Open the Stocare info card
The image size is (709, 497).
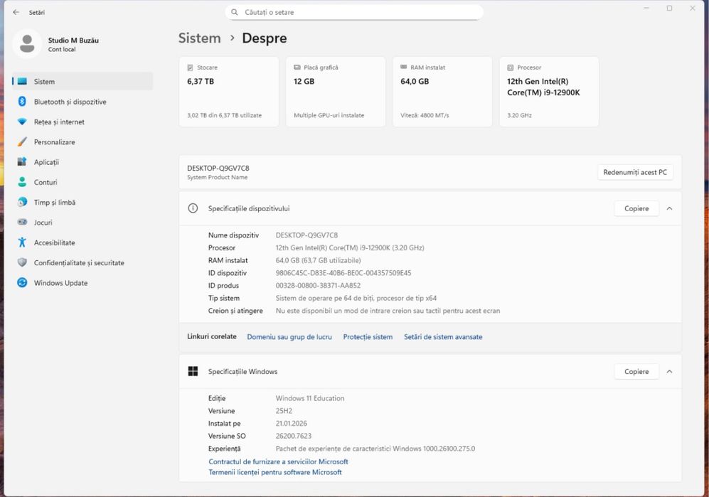coord(228,92)
